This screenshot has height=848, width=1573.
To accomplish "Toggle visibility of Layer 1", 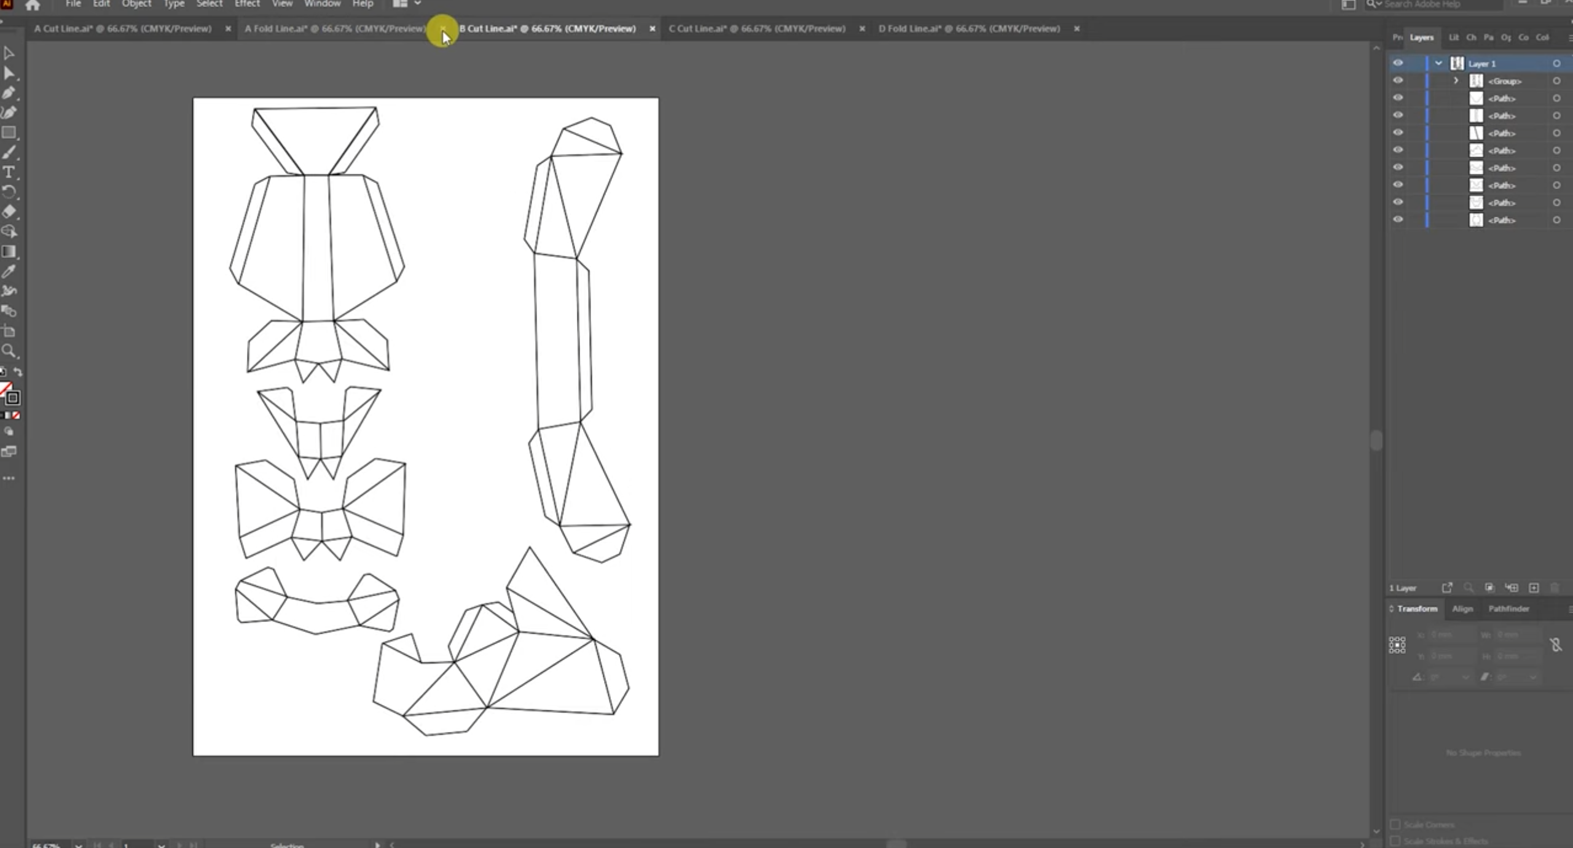I will 1398,63.
